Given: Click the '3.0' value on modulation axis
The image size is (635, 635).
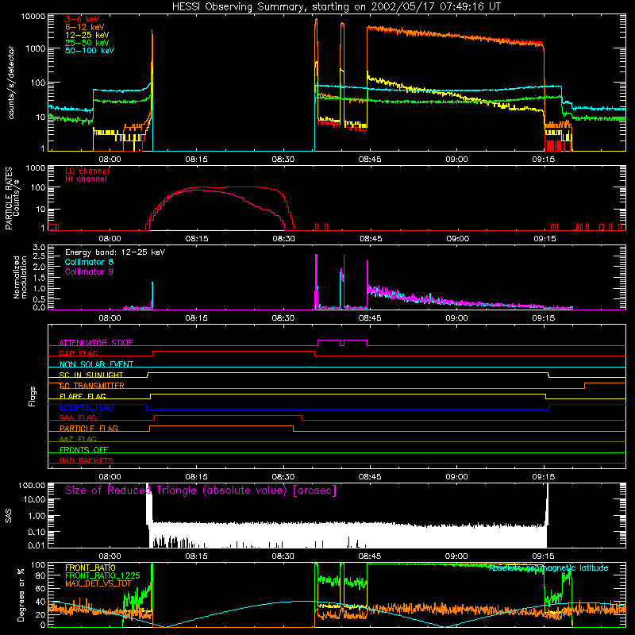Looking at the screenshot, I should pyautogui.click(x=39, y=247).
